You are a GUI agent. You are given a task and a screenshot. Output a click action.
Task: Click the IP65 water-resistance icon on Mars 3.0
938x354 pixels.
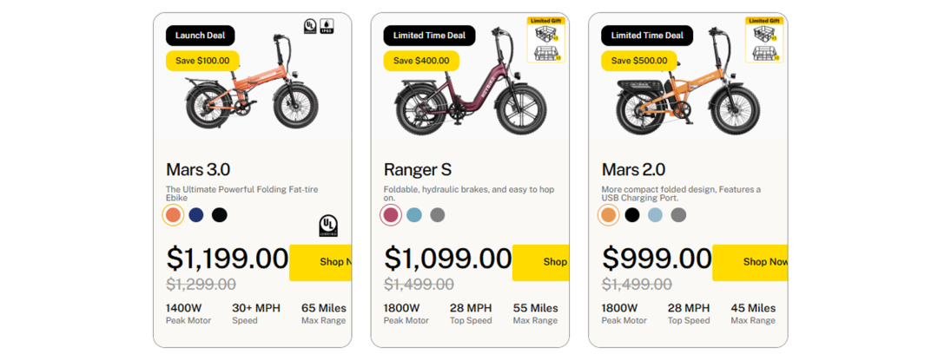pos(326,26)
